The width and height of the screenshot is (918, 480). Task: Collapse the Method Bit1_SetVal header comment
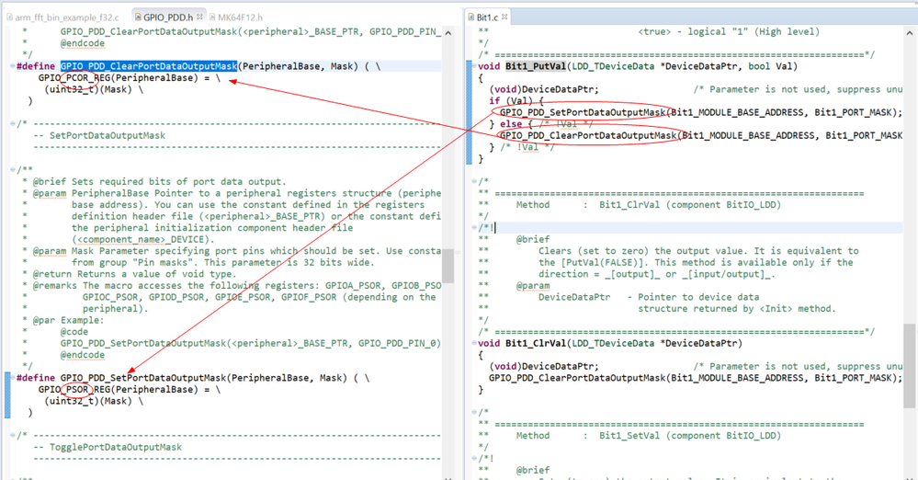[x=474, y=413]
